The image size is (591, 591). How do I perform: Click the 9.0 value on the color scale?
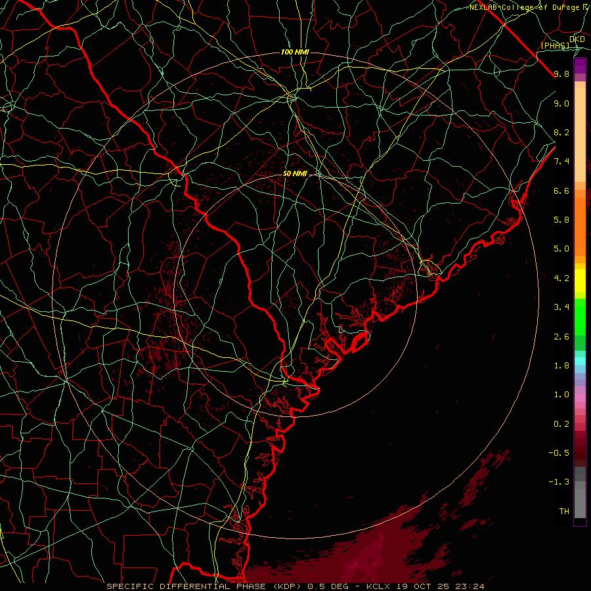(561, 103)
